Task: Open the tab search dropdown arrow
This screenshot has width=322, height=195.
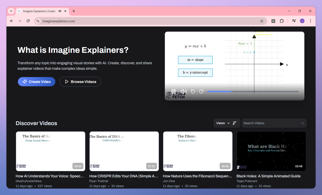Action: click(11, 11)
